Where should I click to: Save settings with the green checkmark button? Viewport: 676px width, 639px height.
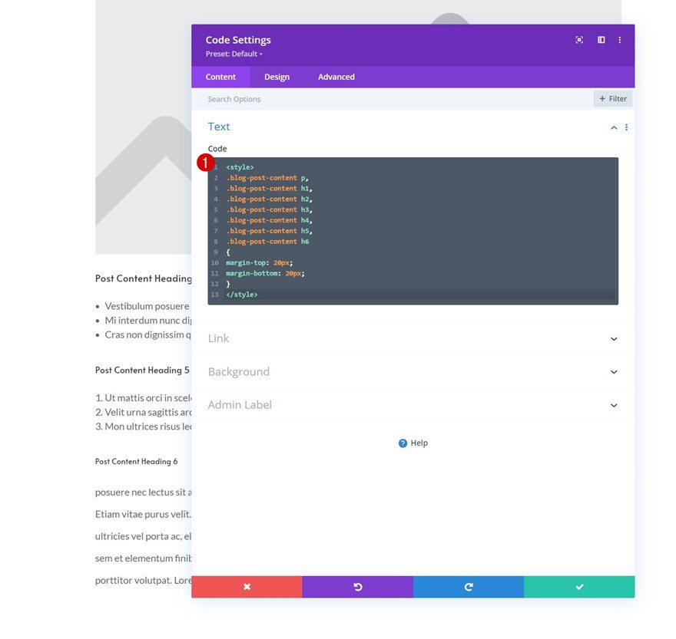click(579, 586)
